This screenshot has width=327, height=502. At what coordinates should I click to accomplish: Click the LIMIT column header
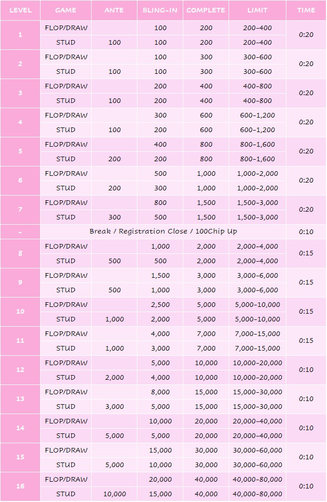pyautogui.click(x=257, y=10)
